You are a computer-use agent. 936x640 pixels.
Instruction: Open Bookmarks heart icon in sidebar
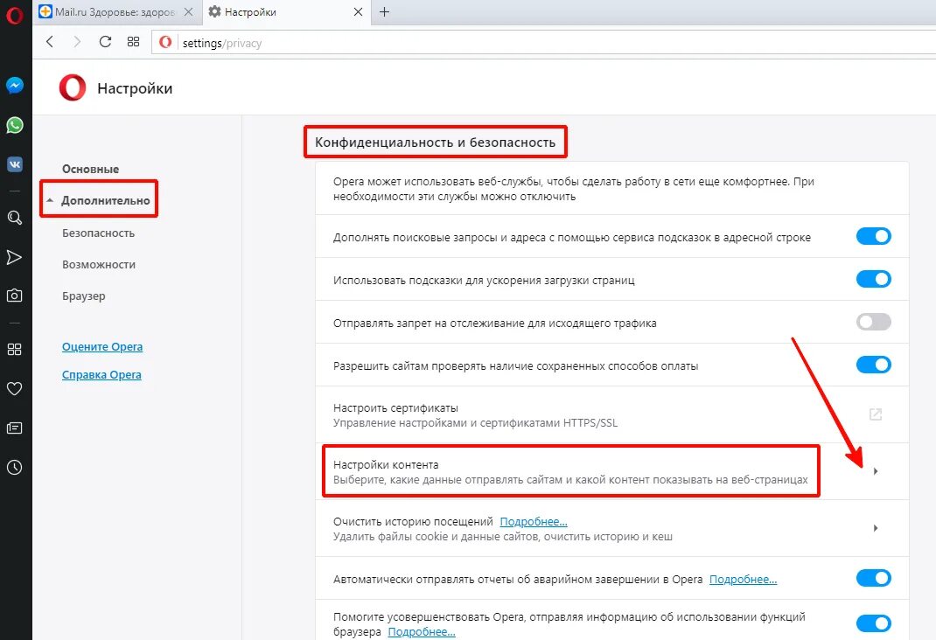tap(14, 389)
